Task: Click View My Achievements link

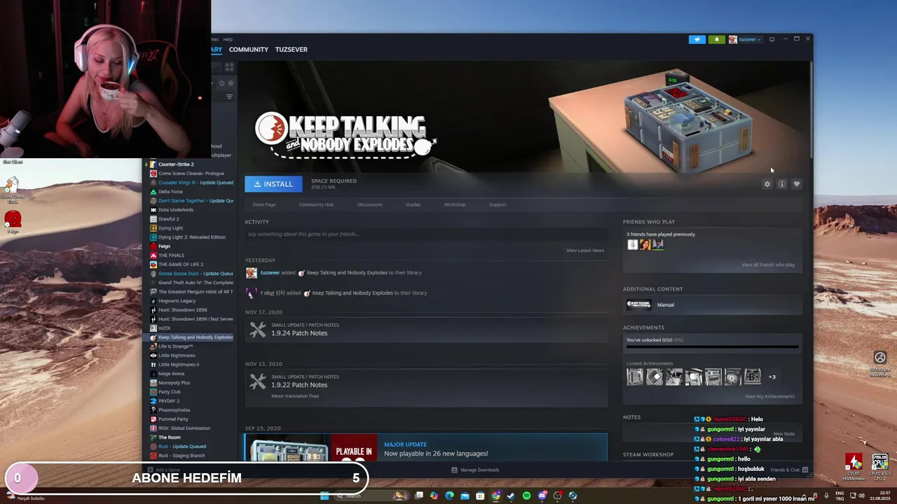Action: pos(769,396)
